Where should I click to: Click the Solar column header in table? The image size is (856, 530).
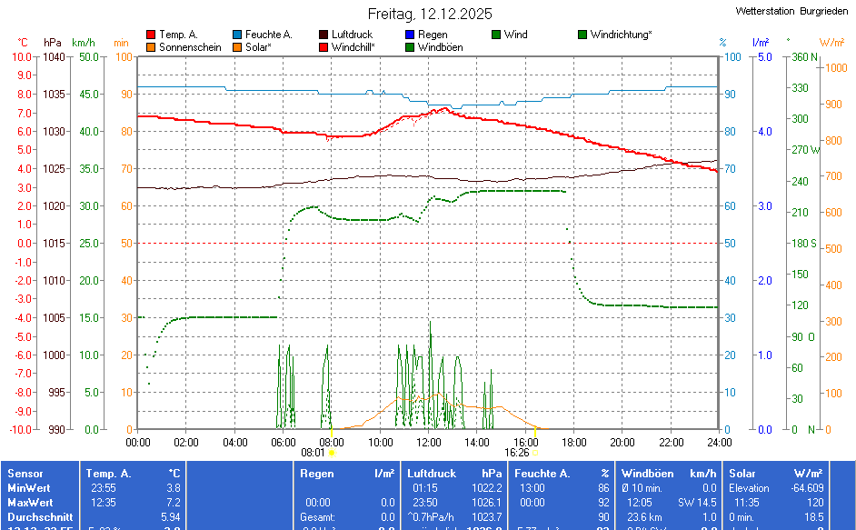pos(742,474)
